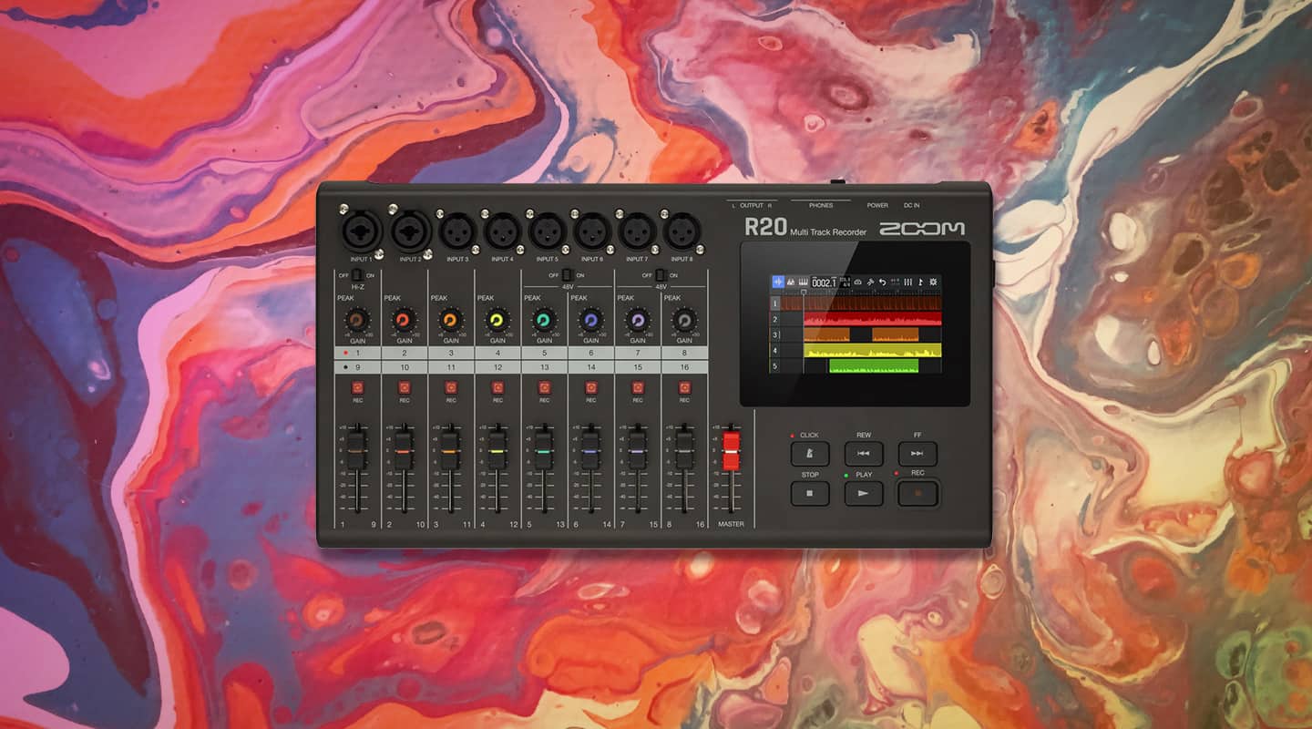This screenshot has height=729, width=1312.
Task: Tap the blue waveform icon on the touchscreen
Action: click(778, 282)
